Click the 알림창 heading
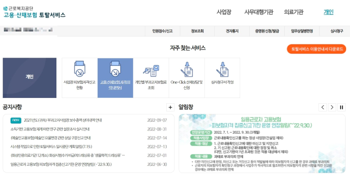 pos(186,107)
